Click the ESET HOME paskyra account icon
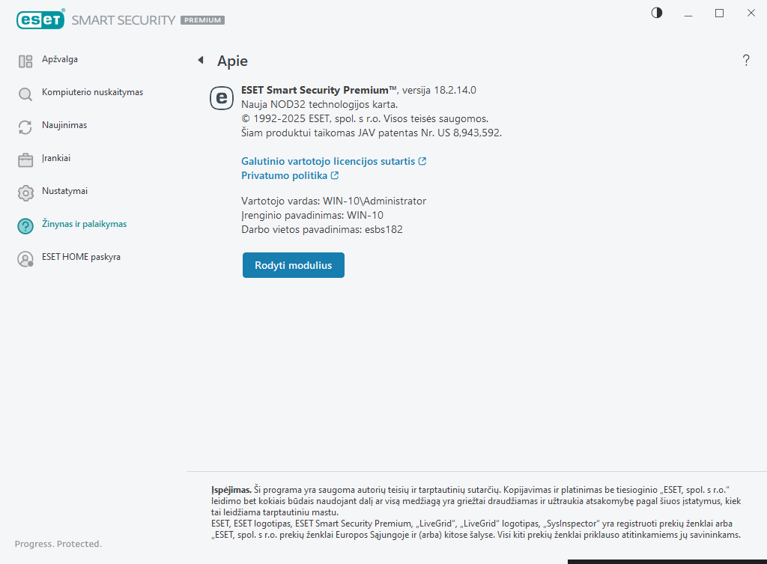This screenshot has width=767, height=564. pyautogui.click(x=25, y=259)
